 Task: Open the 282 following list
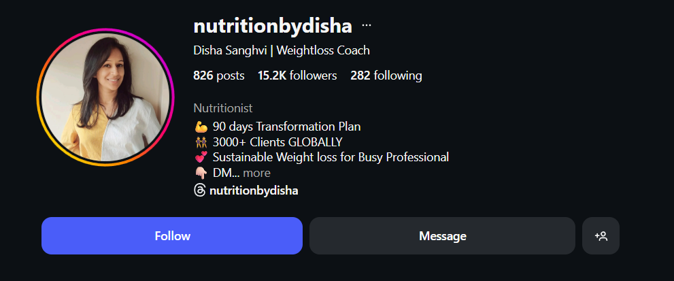386,76
